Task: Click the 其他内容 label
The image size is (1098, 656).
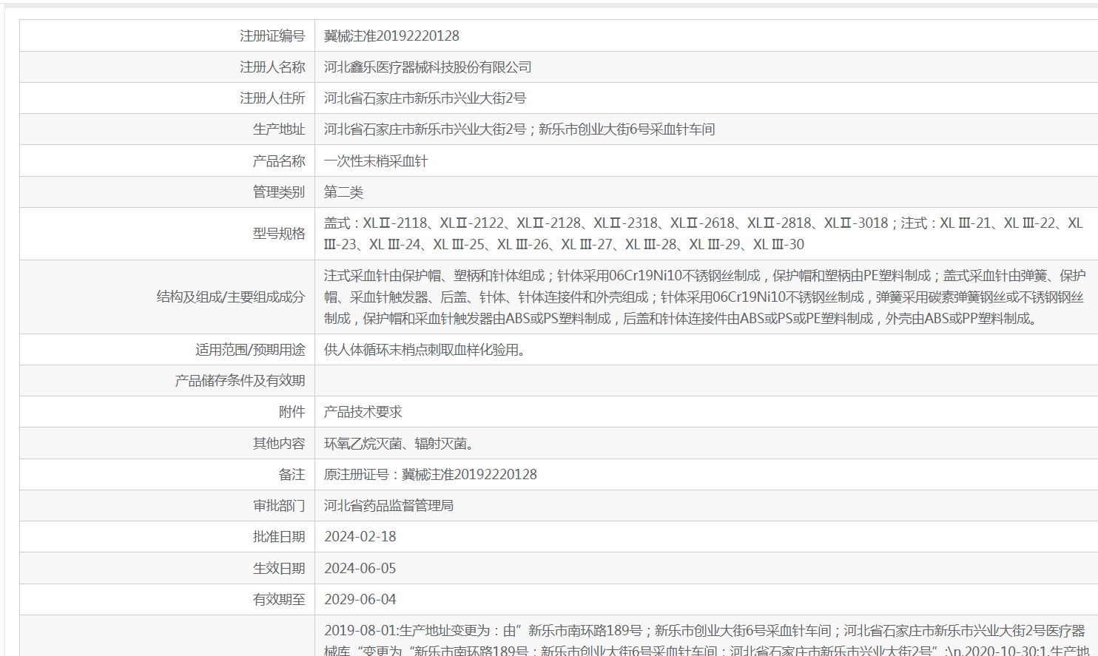Action: [278, 443]
